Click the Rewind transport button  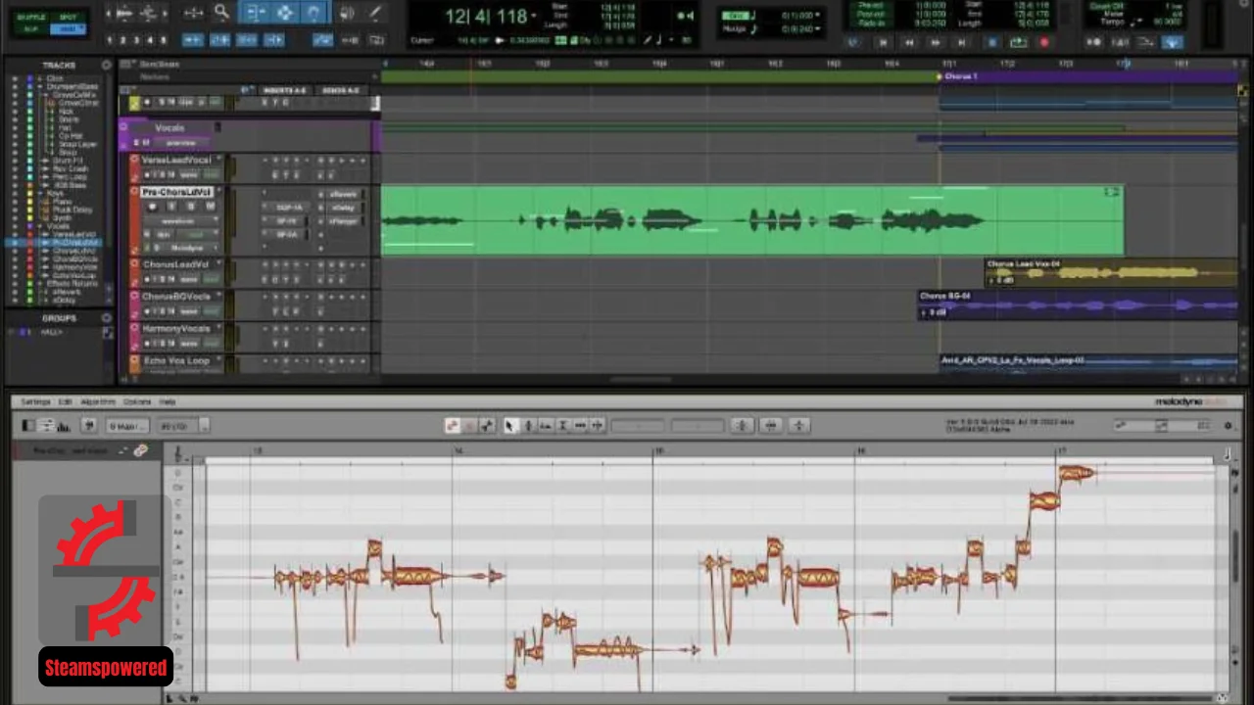(909, 42)
